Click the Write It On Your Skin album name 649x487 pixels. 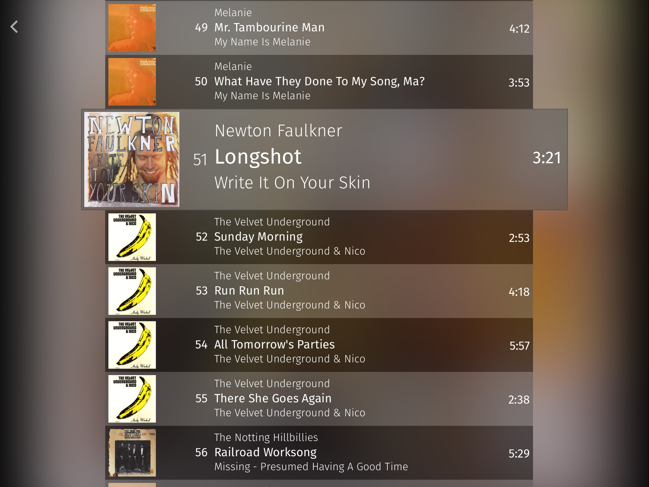(x=292, y=183)
